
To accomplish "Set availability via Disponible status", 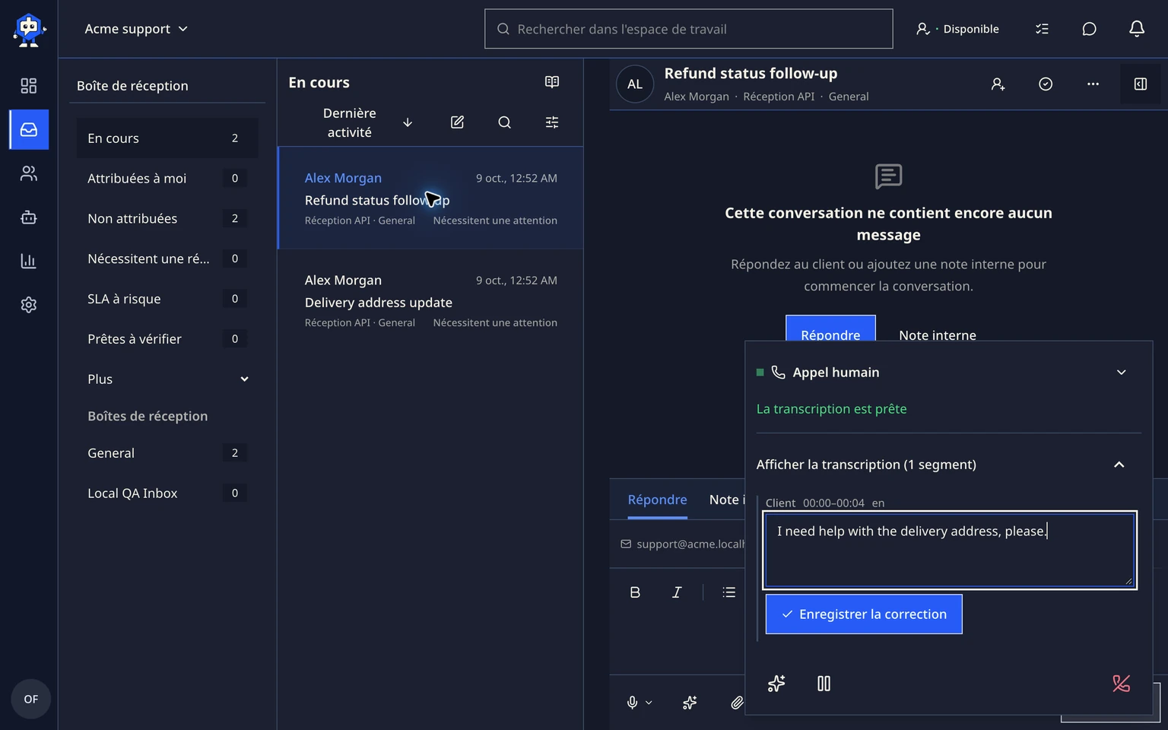I will click(958, 29).
